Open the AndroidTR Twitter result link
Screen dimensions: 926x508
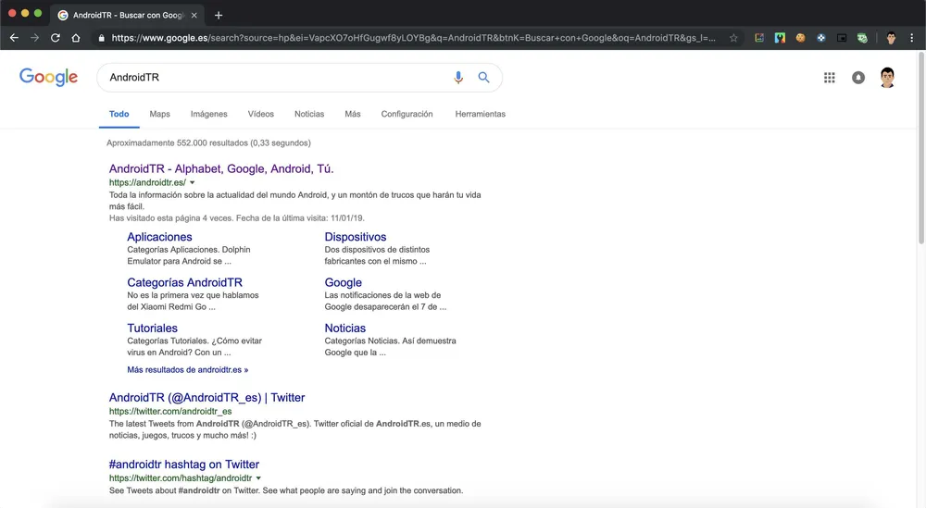206,398
